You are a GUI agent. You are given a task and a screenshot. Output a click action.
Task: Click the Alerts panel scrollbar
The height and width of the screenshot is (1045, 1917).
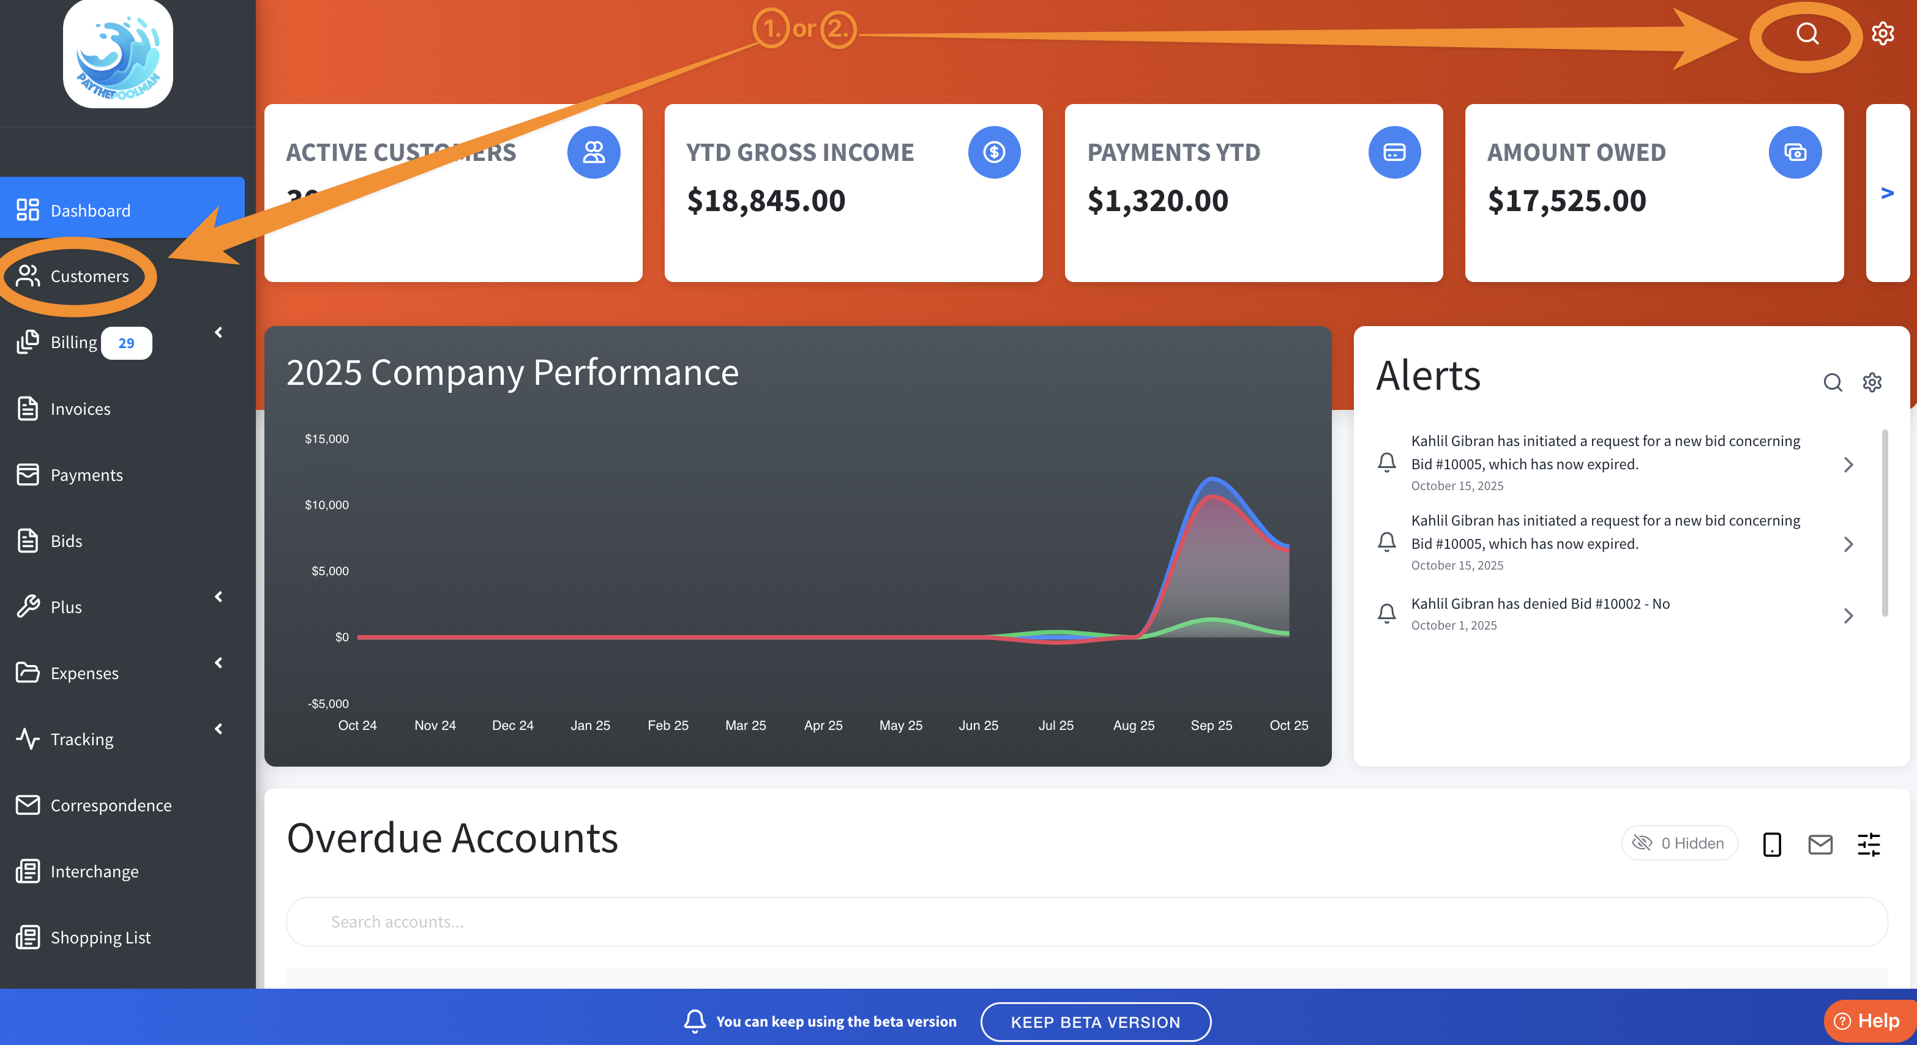[x=1885, y=522]
